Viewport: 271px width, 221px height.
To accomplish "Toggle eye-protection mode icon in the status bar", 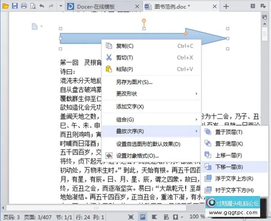I will click(176, 217).
